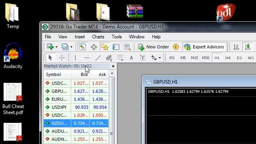Screen dimensions: 256x144
Task: Toggle the Navigator folder-star icon
Action: tap(105, 47)
